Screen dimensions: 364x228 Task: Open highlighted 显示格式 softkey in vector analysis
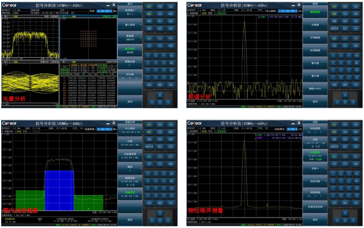point(130,49)
